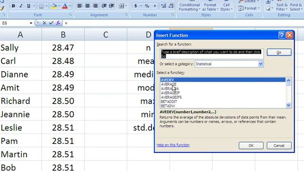Apply the Percent Style format

[147, 6]
